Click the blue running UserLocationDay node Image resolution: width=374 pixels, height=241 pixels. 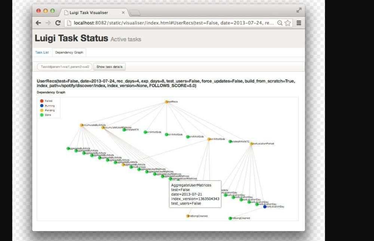pyautogui.click(x=265, y=207)
